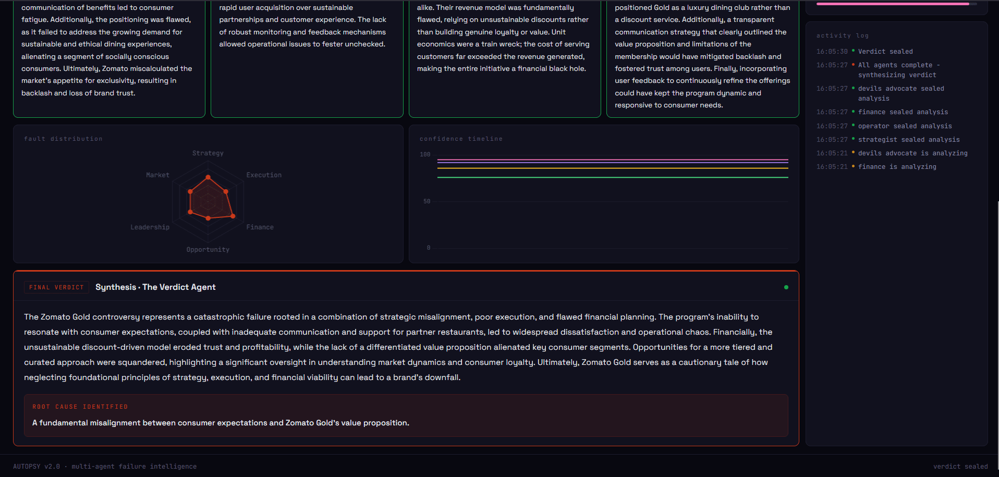
Task: Click the Opportunity axis label on radar chart
Action: tap(208, 250)
